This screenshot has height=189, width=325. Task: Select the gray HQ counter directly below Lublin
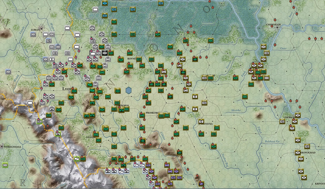[49, 40]
